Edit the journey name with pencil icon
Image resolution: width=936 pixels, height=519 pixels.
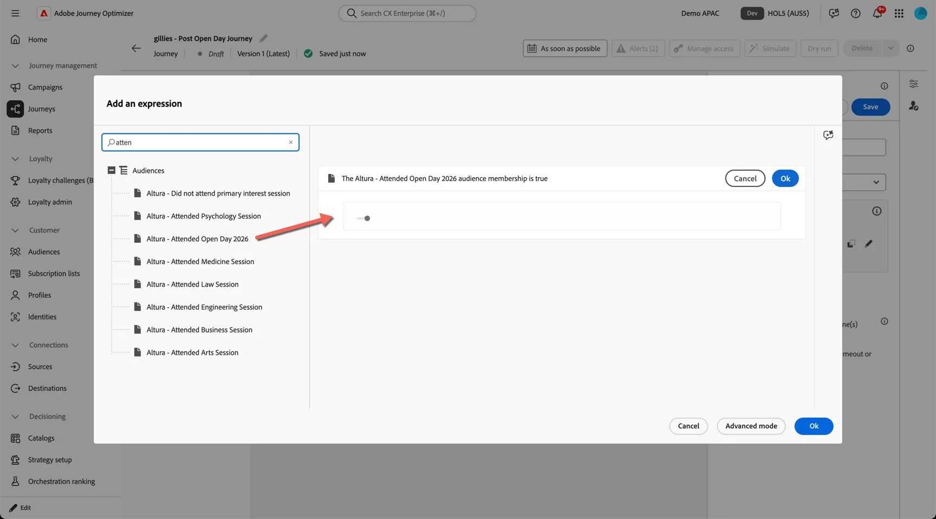263,38
